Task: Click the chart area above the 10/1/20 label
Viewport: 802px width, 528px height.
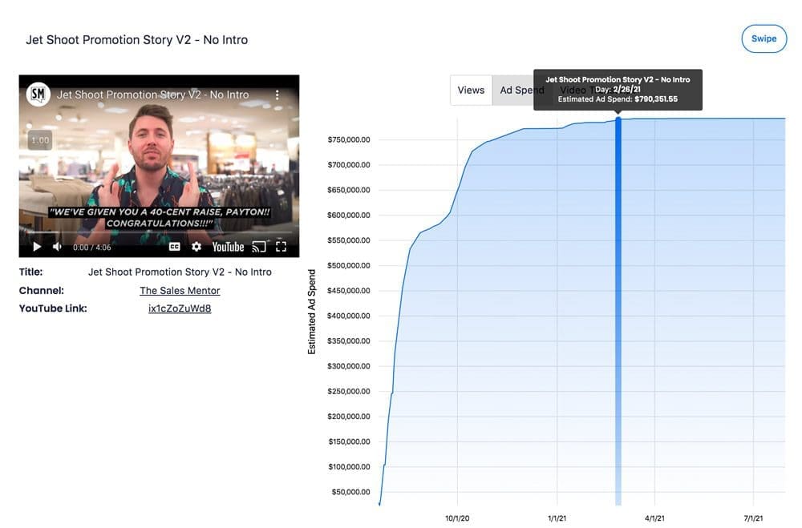Action: (458, 320)
